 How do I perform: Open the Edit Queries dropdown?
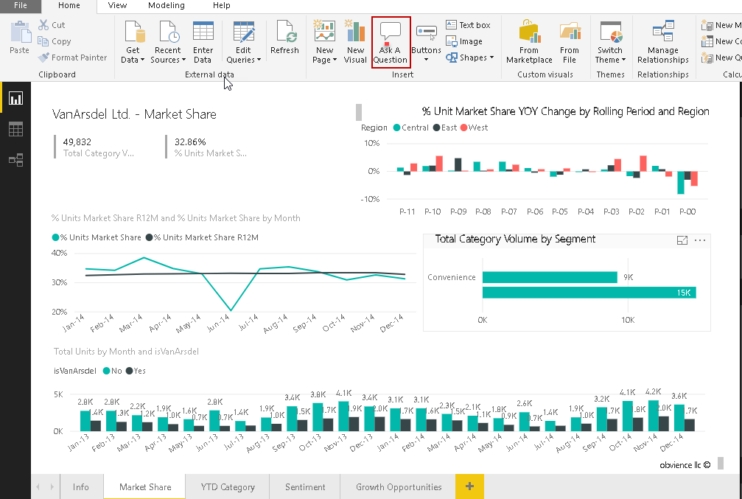point(244,42)
